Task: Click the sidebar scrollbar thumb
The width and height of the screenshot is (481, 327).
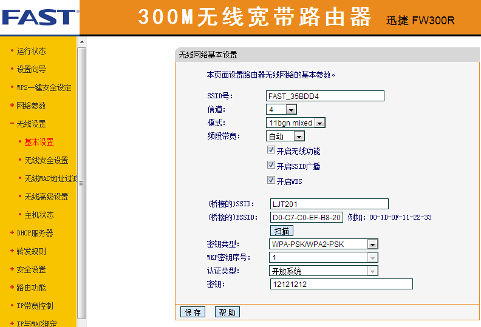Action: [81, 183]
